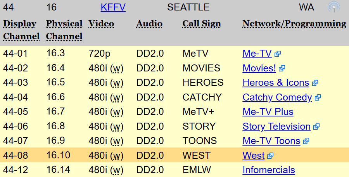Image resolution: width=349 pixels, height=177 pixels.
Task: Open the KFFV station link
Action: [113, 7]
